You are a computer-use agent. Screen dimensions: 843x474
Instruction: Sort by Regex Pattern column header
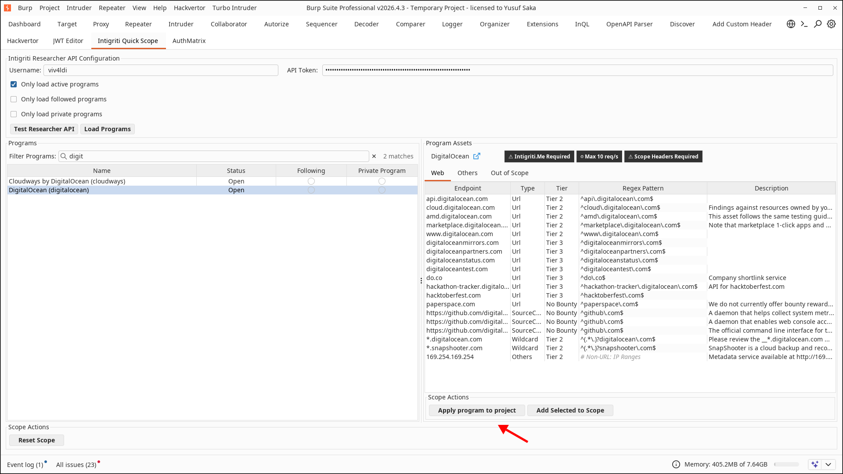click(x=643, y=188)
